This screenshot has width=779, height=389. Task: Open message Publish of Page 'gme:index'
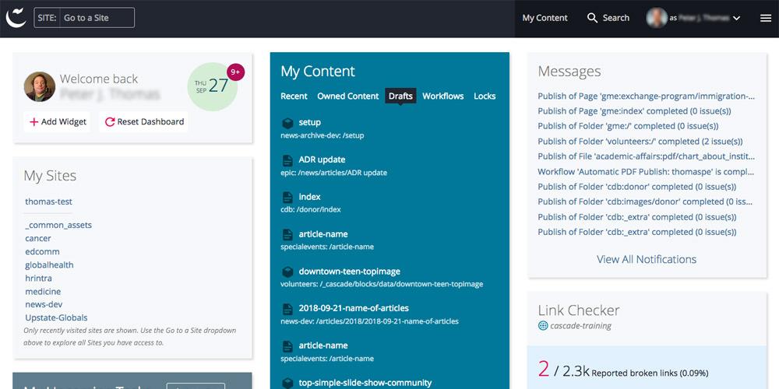tap(634, 111)
